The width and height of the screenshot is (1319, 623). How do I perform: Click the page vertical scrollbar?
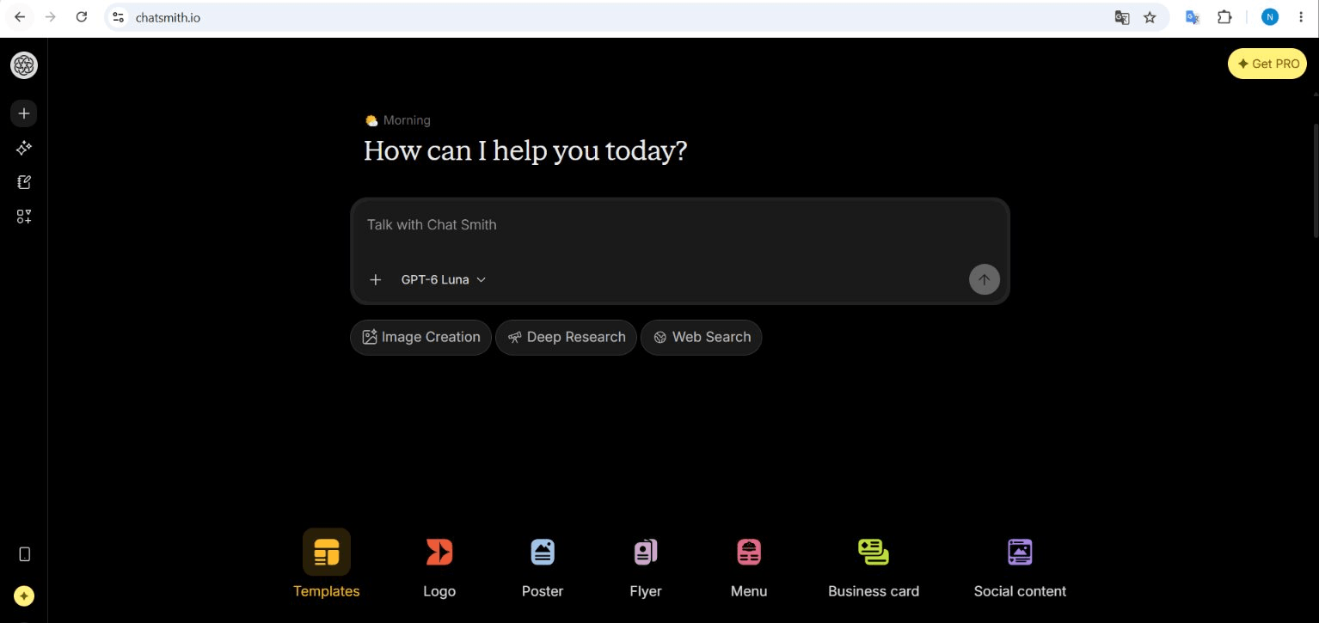[1315, 180]
